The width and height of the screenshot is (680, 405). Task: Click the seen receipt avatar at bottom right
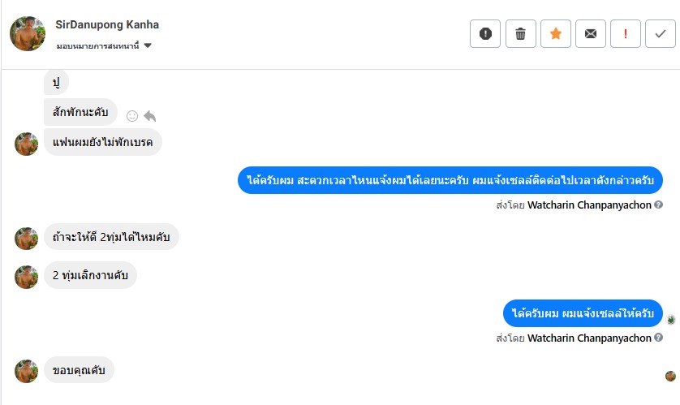pos(670,376)
